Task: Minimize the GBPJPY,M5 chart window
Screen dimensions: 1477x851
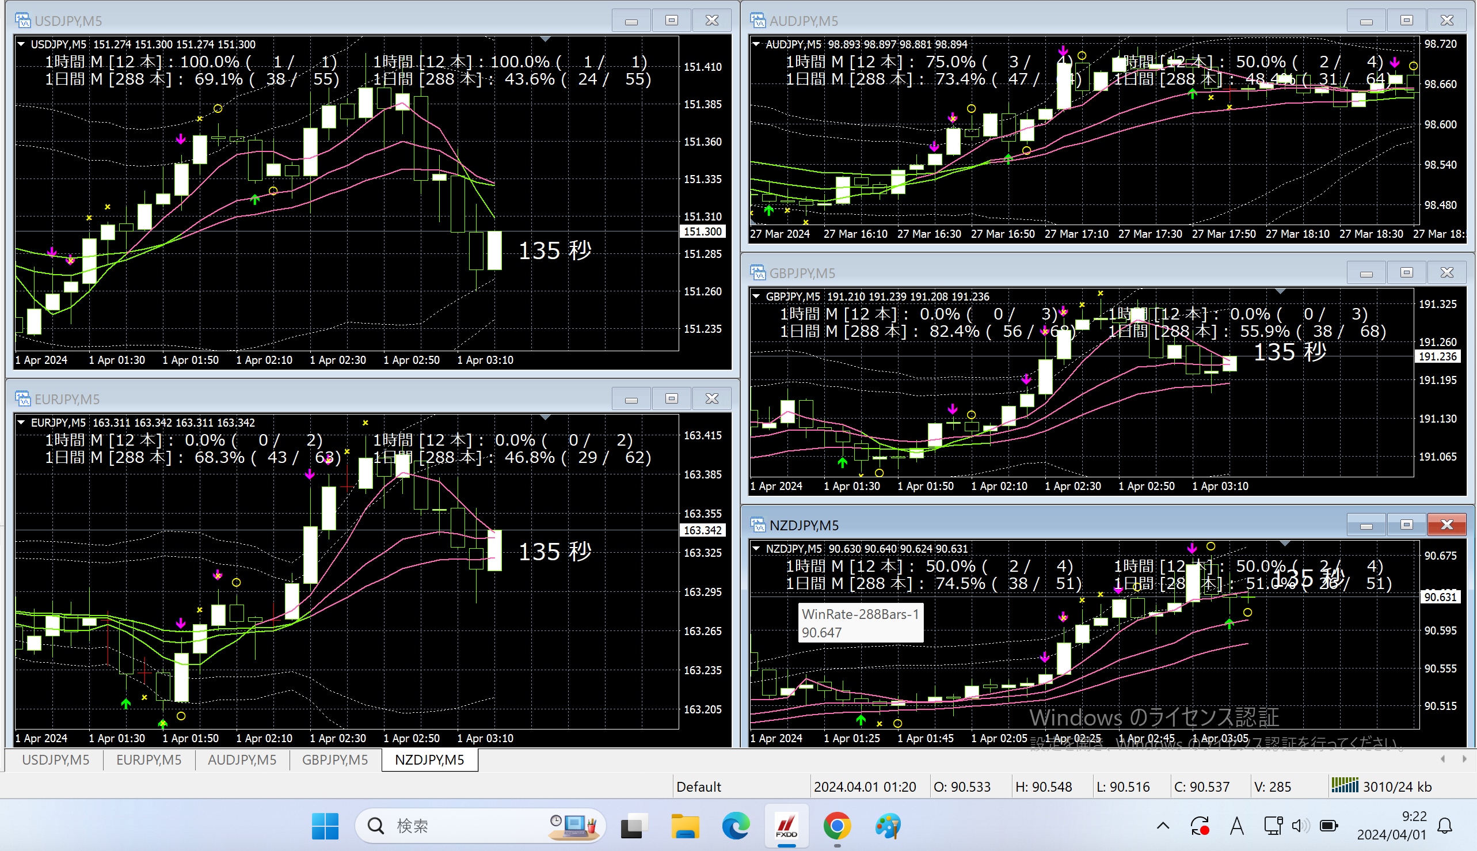Action: [x=1366, y=272]
